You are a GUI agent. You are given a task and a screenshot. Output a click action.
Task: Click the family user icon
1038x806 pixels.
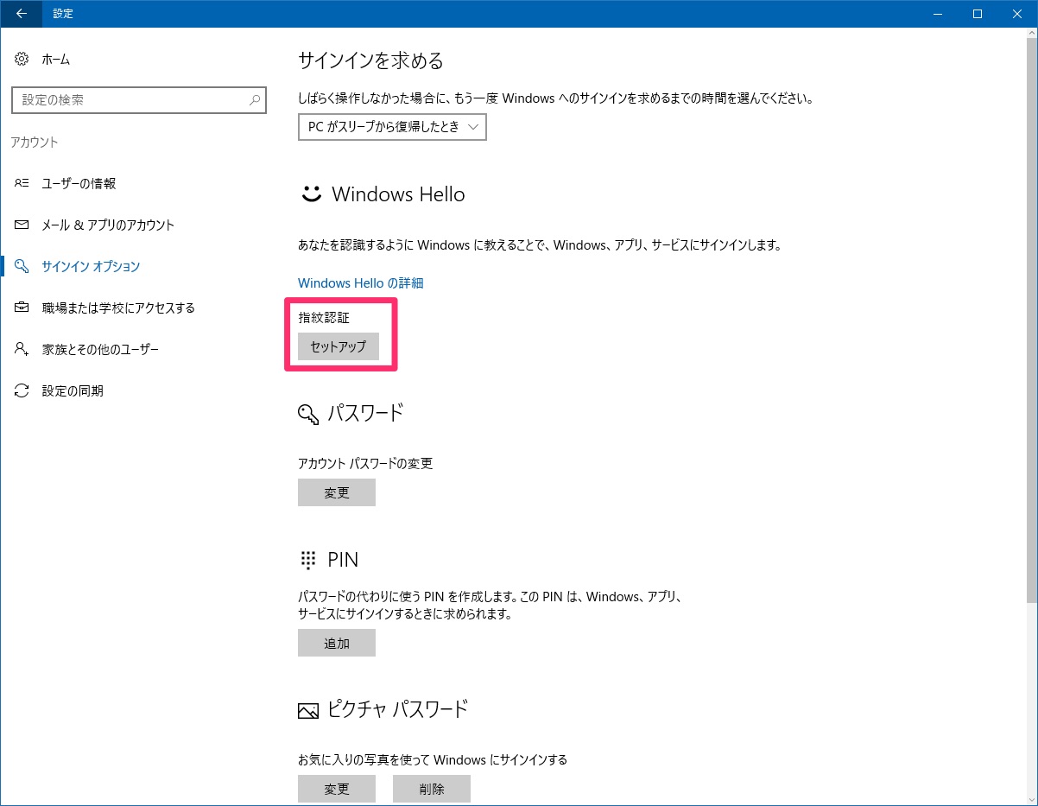pyautogui.click(x=22, y=350)
